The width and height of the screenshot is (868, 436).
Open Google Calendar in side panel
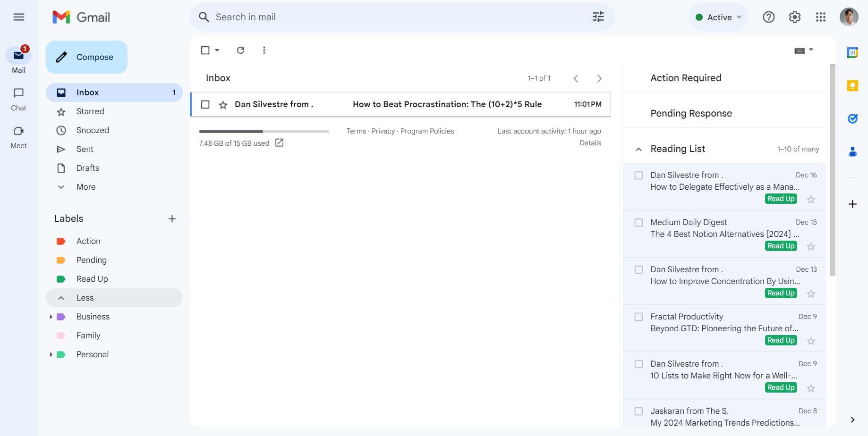[852, 52]
